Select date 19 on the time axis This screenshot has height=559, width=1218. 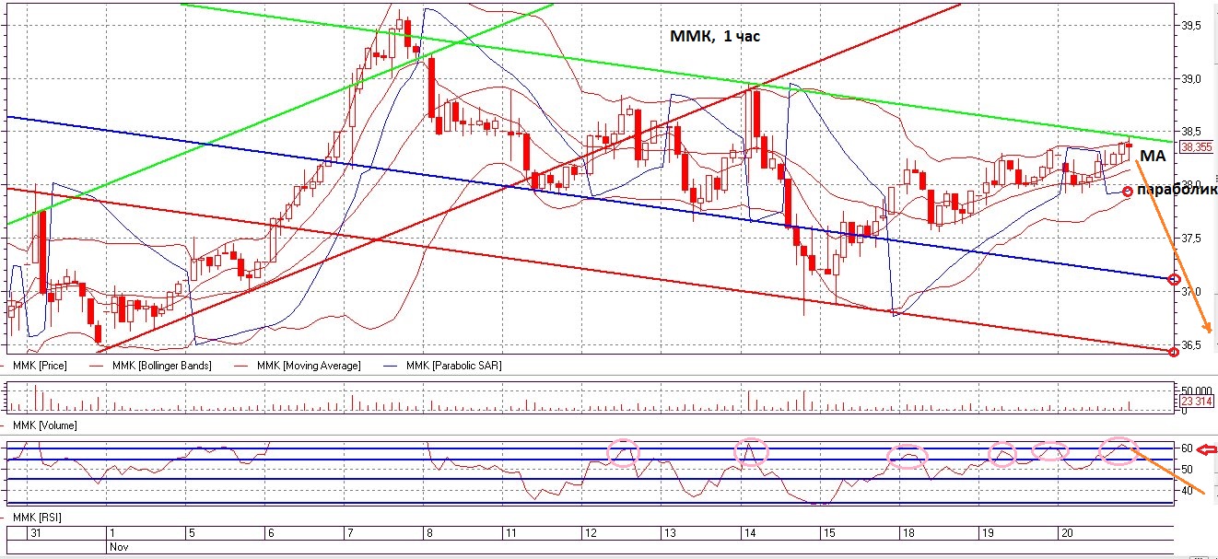tap(988, 533)
